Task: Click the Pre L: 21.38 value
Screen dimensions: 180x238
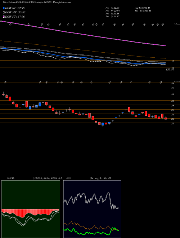Action: (x=113, y=14)
